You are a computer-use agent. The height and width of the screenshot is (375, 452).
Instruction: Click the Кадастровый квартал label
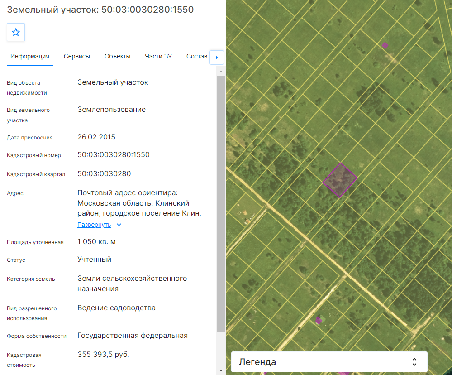coord(36,174)
